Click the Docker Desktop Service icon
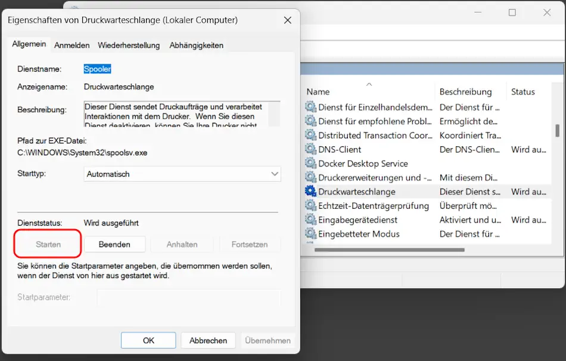Image resolution: width=566 pixels, height=361 pixels. coord(310,163)
